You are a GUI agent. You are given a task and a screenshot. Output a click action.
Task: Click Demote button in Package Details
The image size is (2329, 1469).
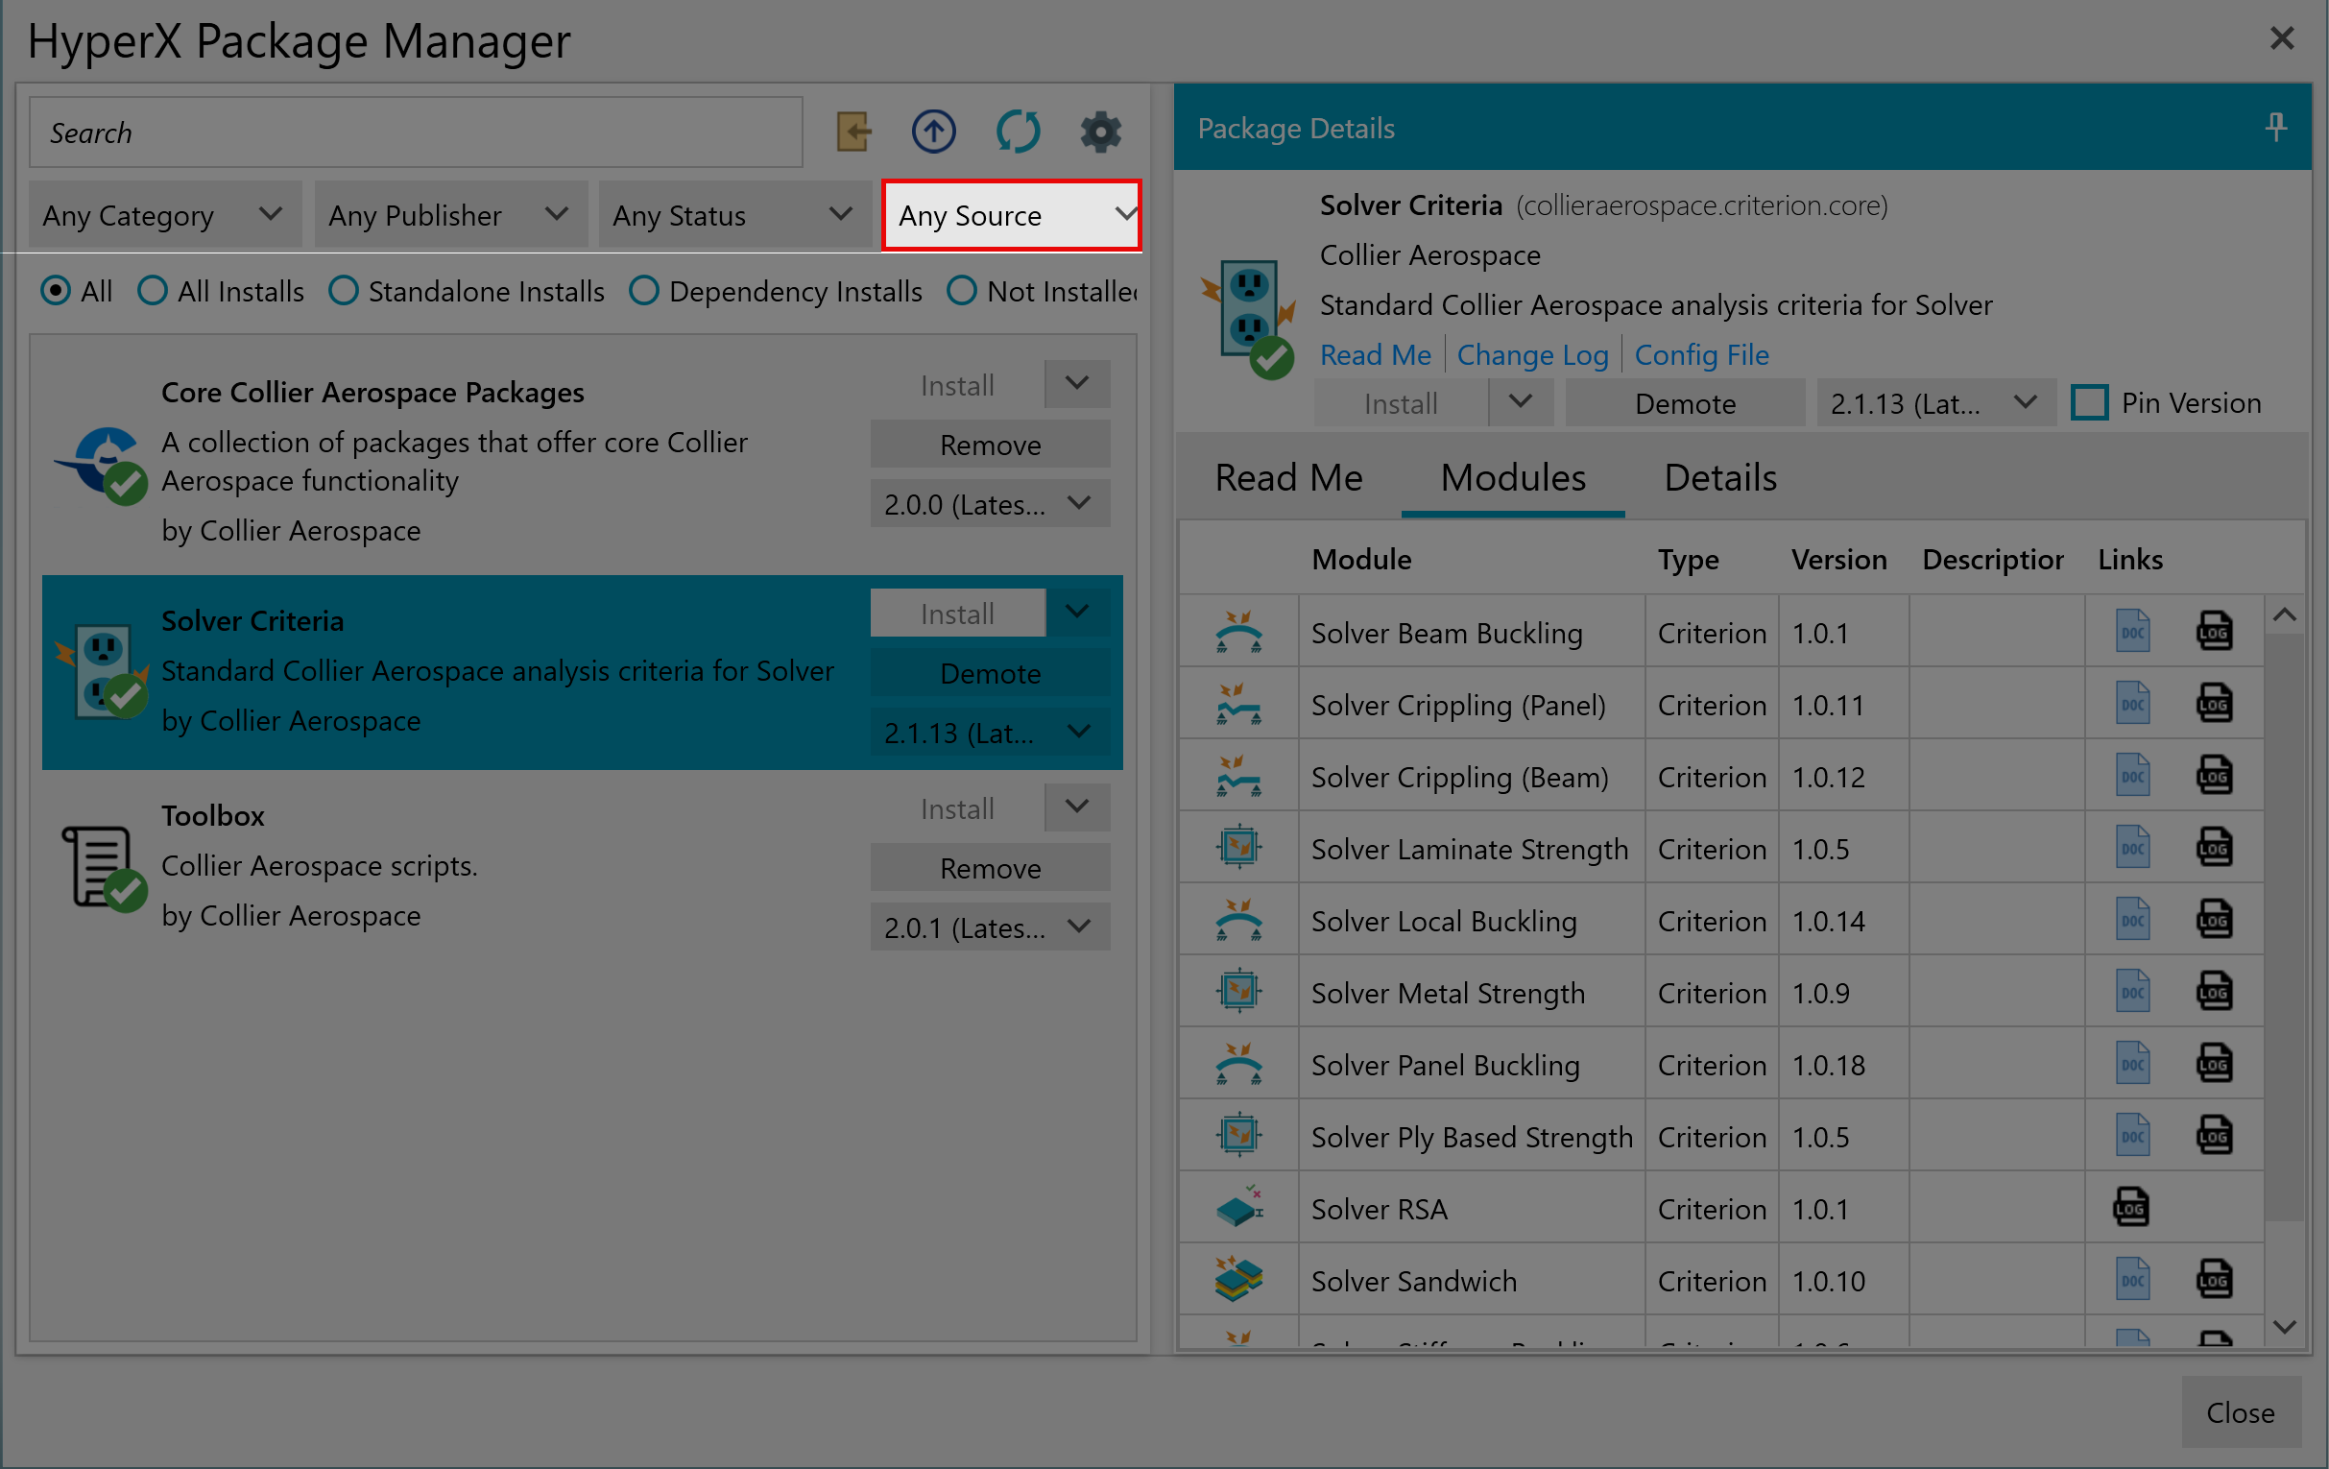click(x=1685, y=403)
